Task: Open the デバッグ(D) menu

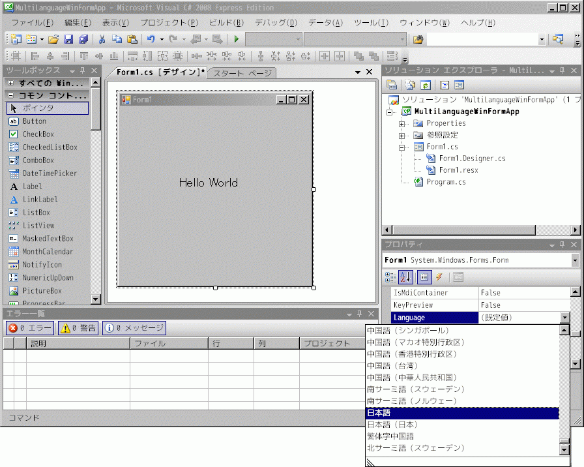Action: point(276,23)
